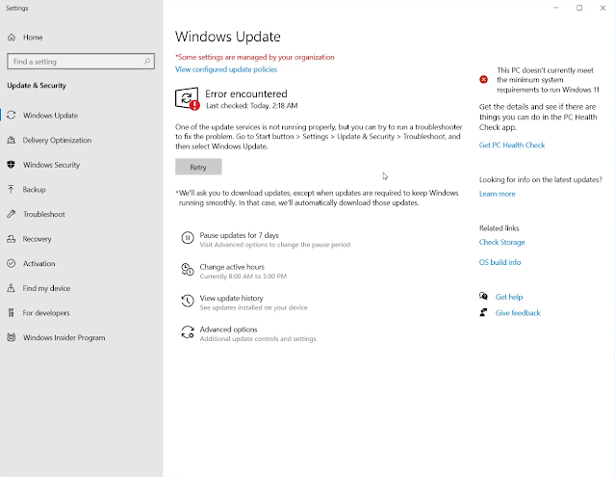The height and width of the screenshot is (477, 615).
Task: Open the Check Storage link
Action: 501,242
